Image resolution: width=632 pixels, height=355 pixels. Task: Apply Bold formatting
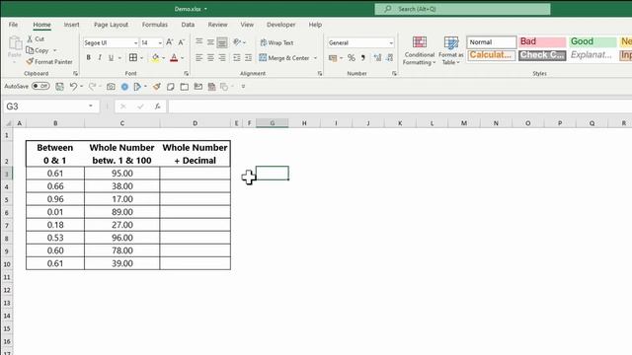click(x=88, y=57)
